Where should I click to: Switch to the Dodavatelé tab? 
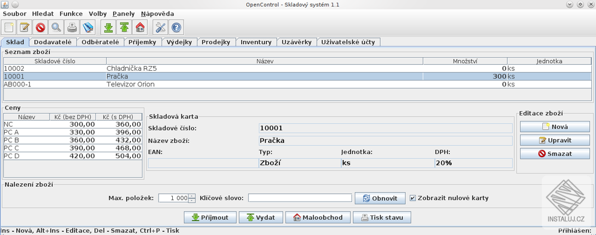53,42
